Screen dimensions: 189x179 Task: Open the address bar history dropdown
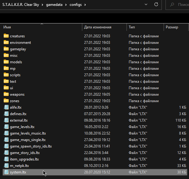point(146,5)
